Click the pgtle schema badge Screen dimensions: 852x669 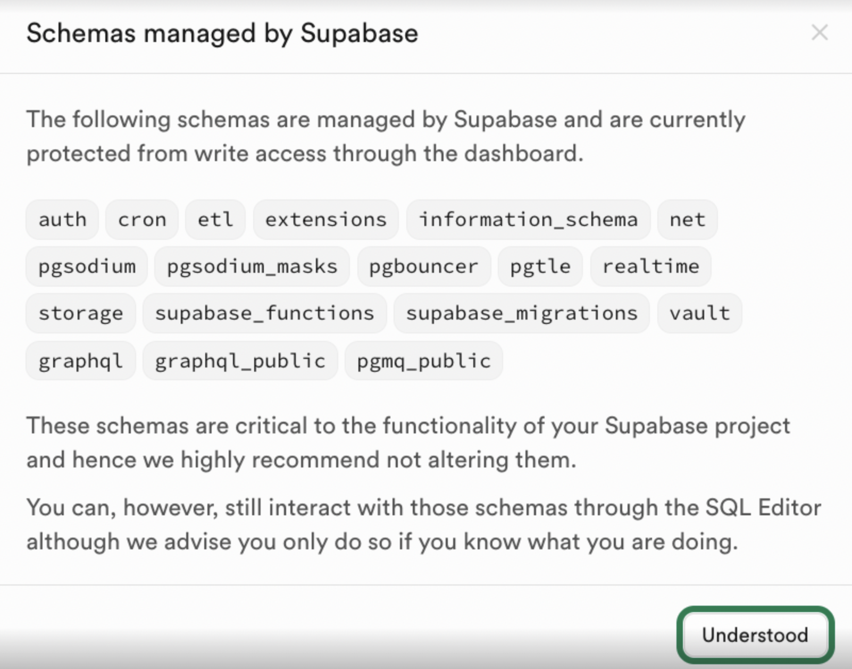pyautogui.click(x=540, y=266)
